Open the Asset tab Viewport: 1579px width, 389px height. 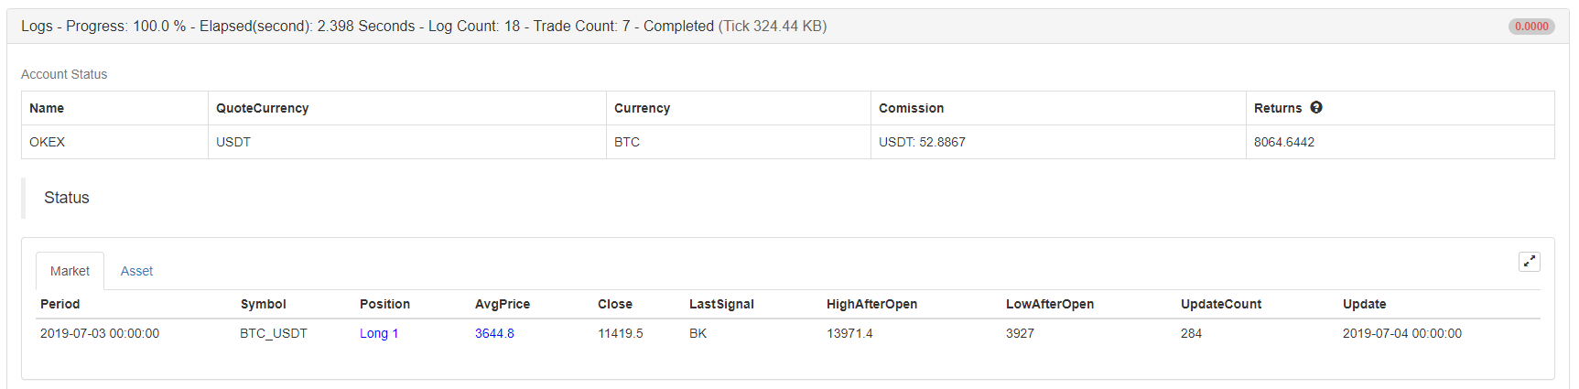(x=136, y=271)
